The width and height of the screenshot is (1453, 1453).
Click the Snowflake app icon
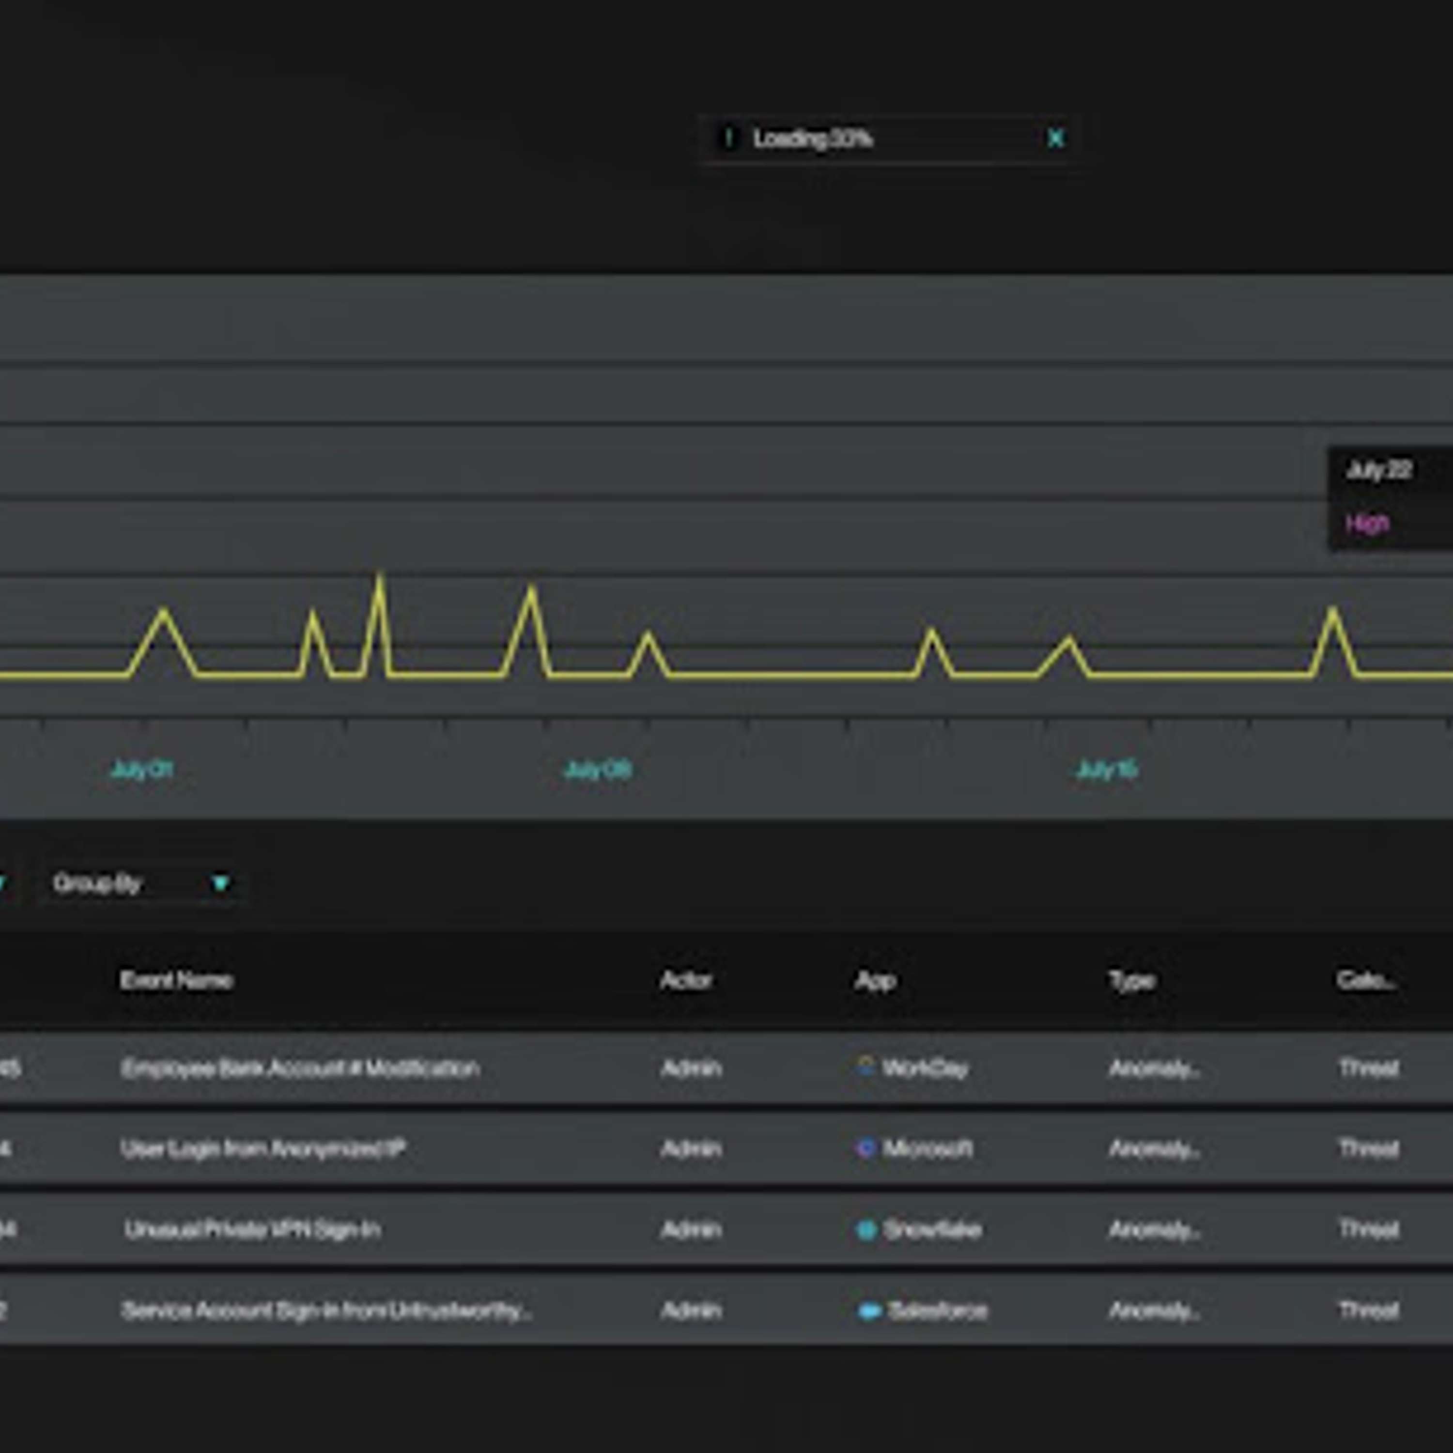point(866,1230)
